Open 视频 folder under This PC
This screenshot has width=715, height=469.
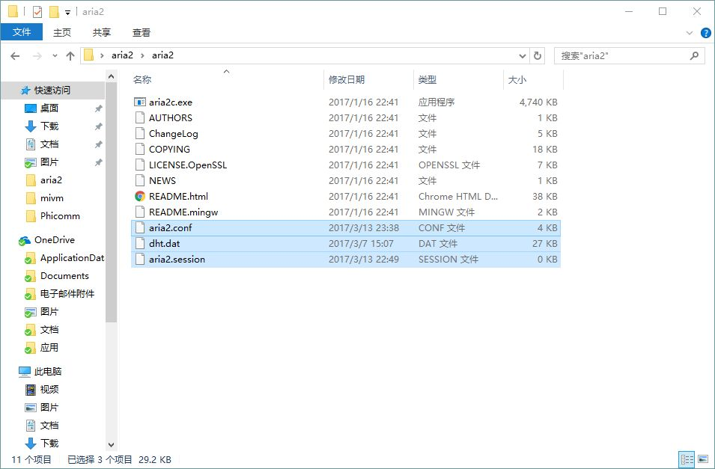pos(41,389)
